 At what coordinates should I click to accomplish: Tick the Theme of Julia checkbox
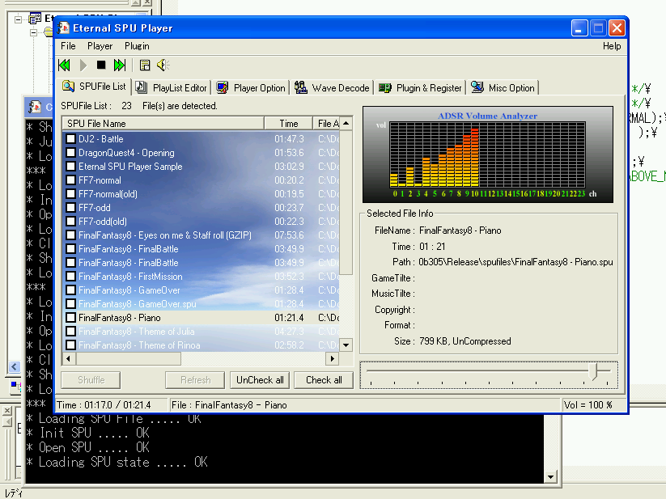(71, 332)
